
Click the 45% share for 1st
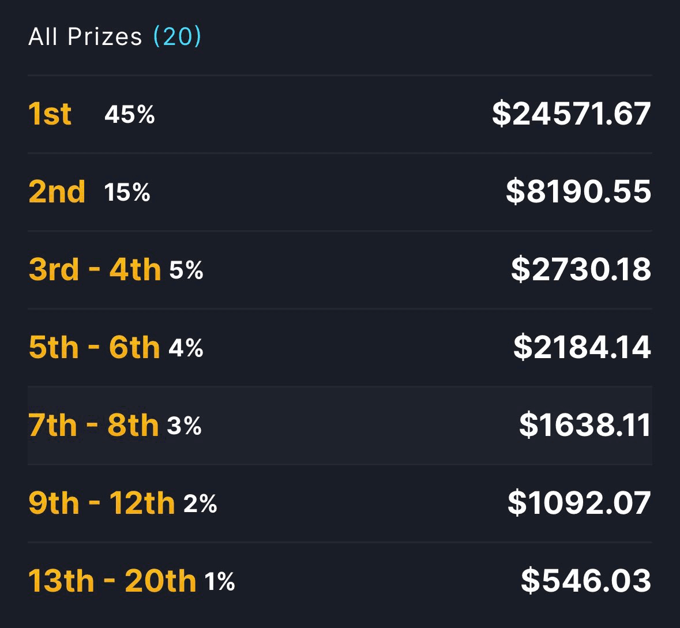pos(130,115)
